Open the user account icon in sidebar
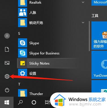Screen dimensions: 107x108 7,36
